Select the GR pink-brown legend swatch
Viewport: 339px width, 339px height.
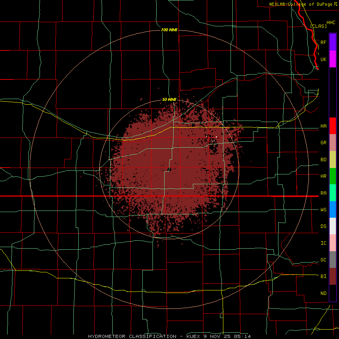point(333,143)
